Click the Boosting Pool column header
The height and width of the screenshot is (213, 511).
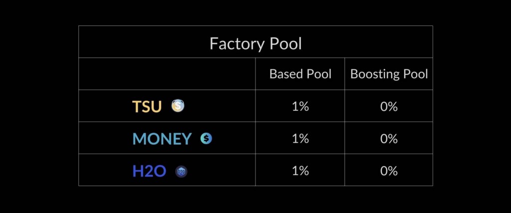click(389, 74)
